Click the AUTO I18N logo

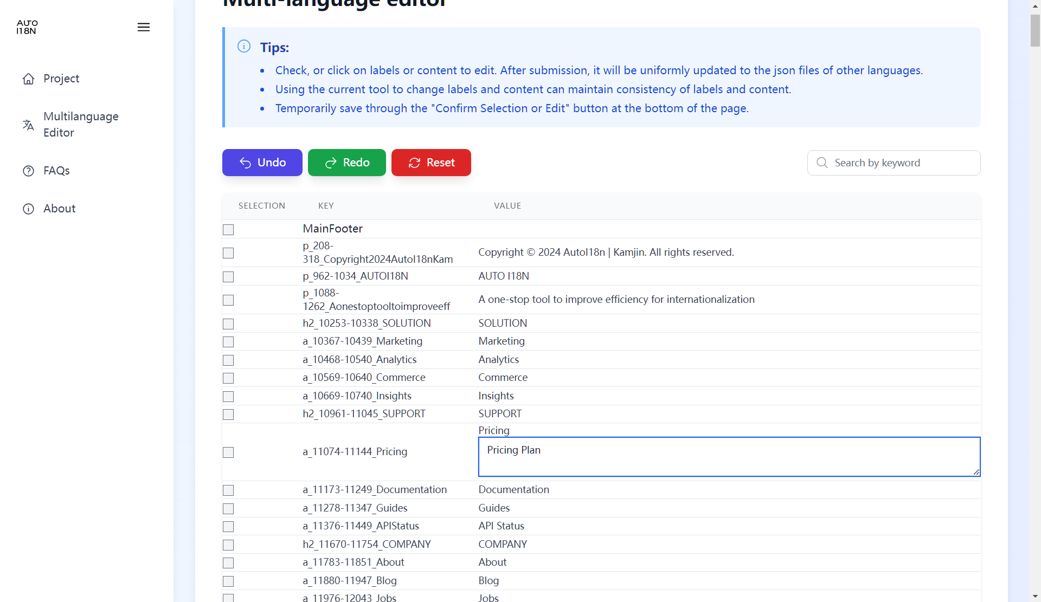pyautogui.click(x=27, y=27)
